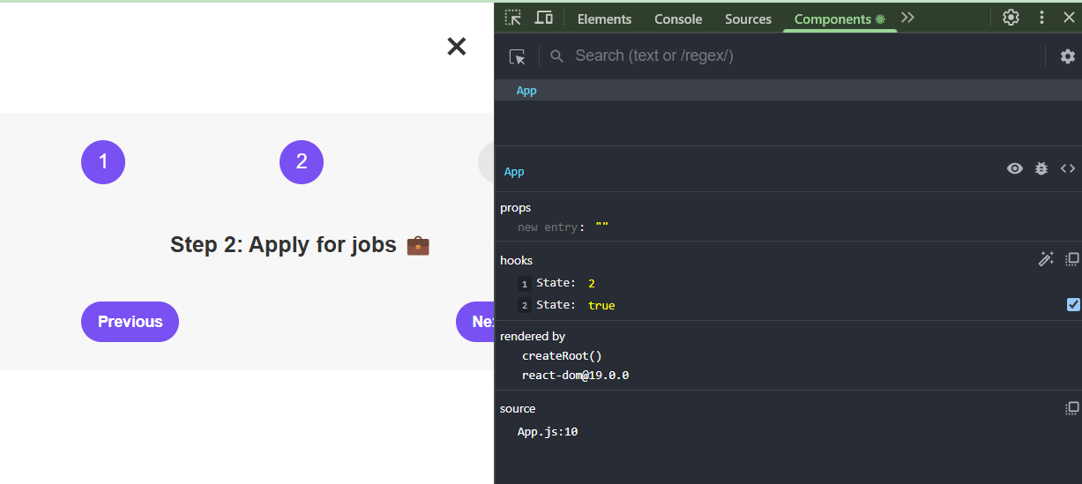Inspect matching DOM element eye icon
This screenshot has width=1082, height=484.
(1015, 168)
